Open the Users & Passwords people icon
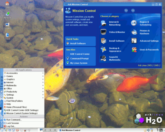This screenshot has width=165, height=132. 134,50
